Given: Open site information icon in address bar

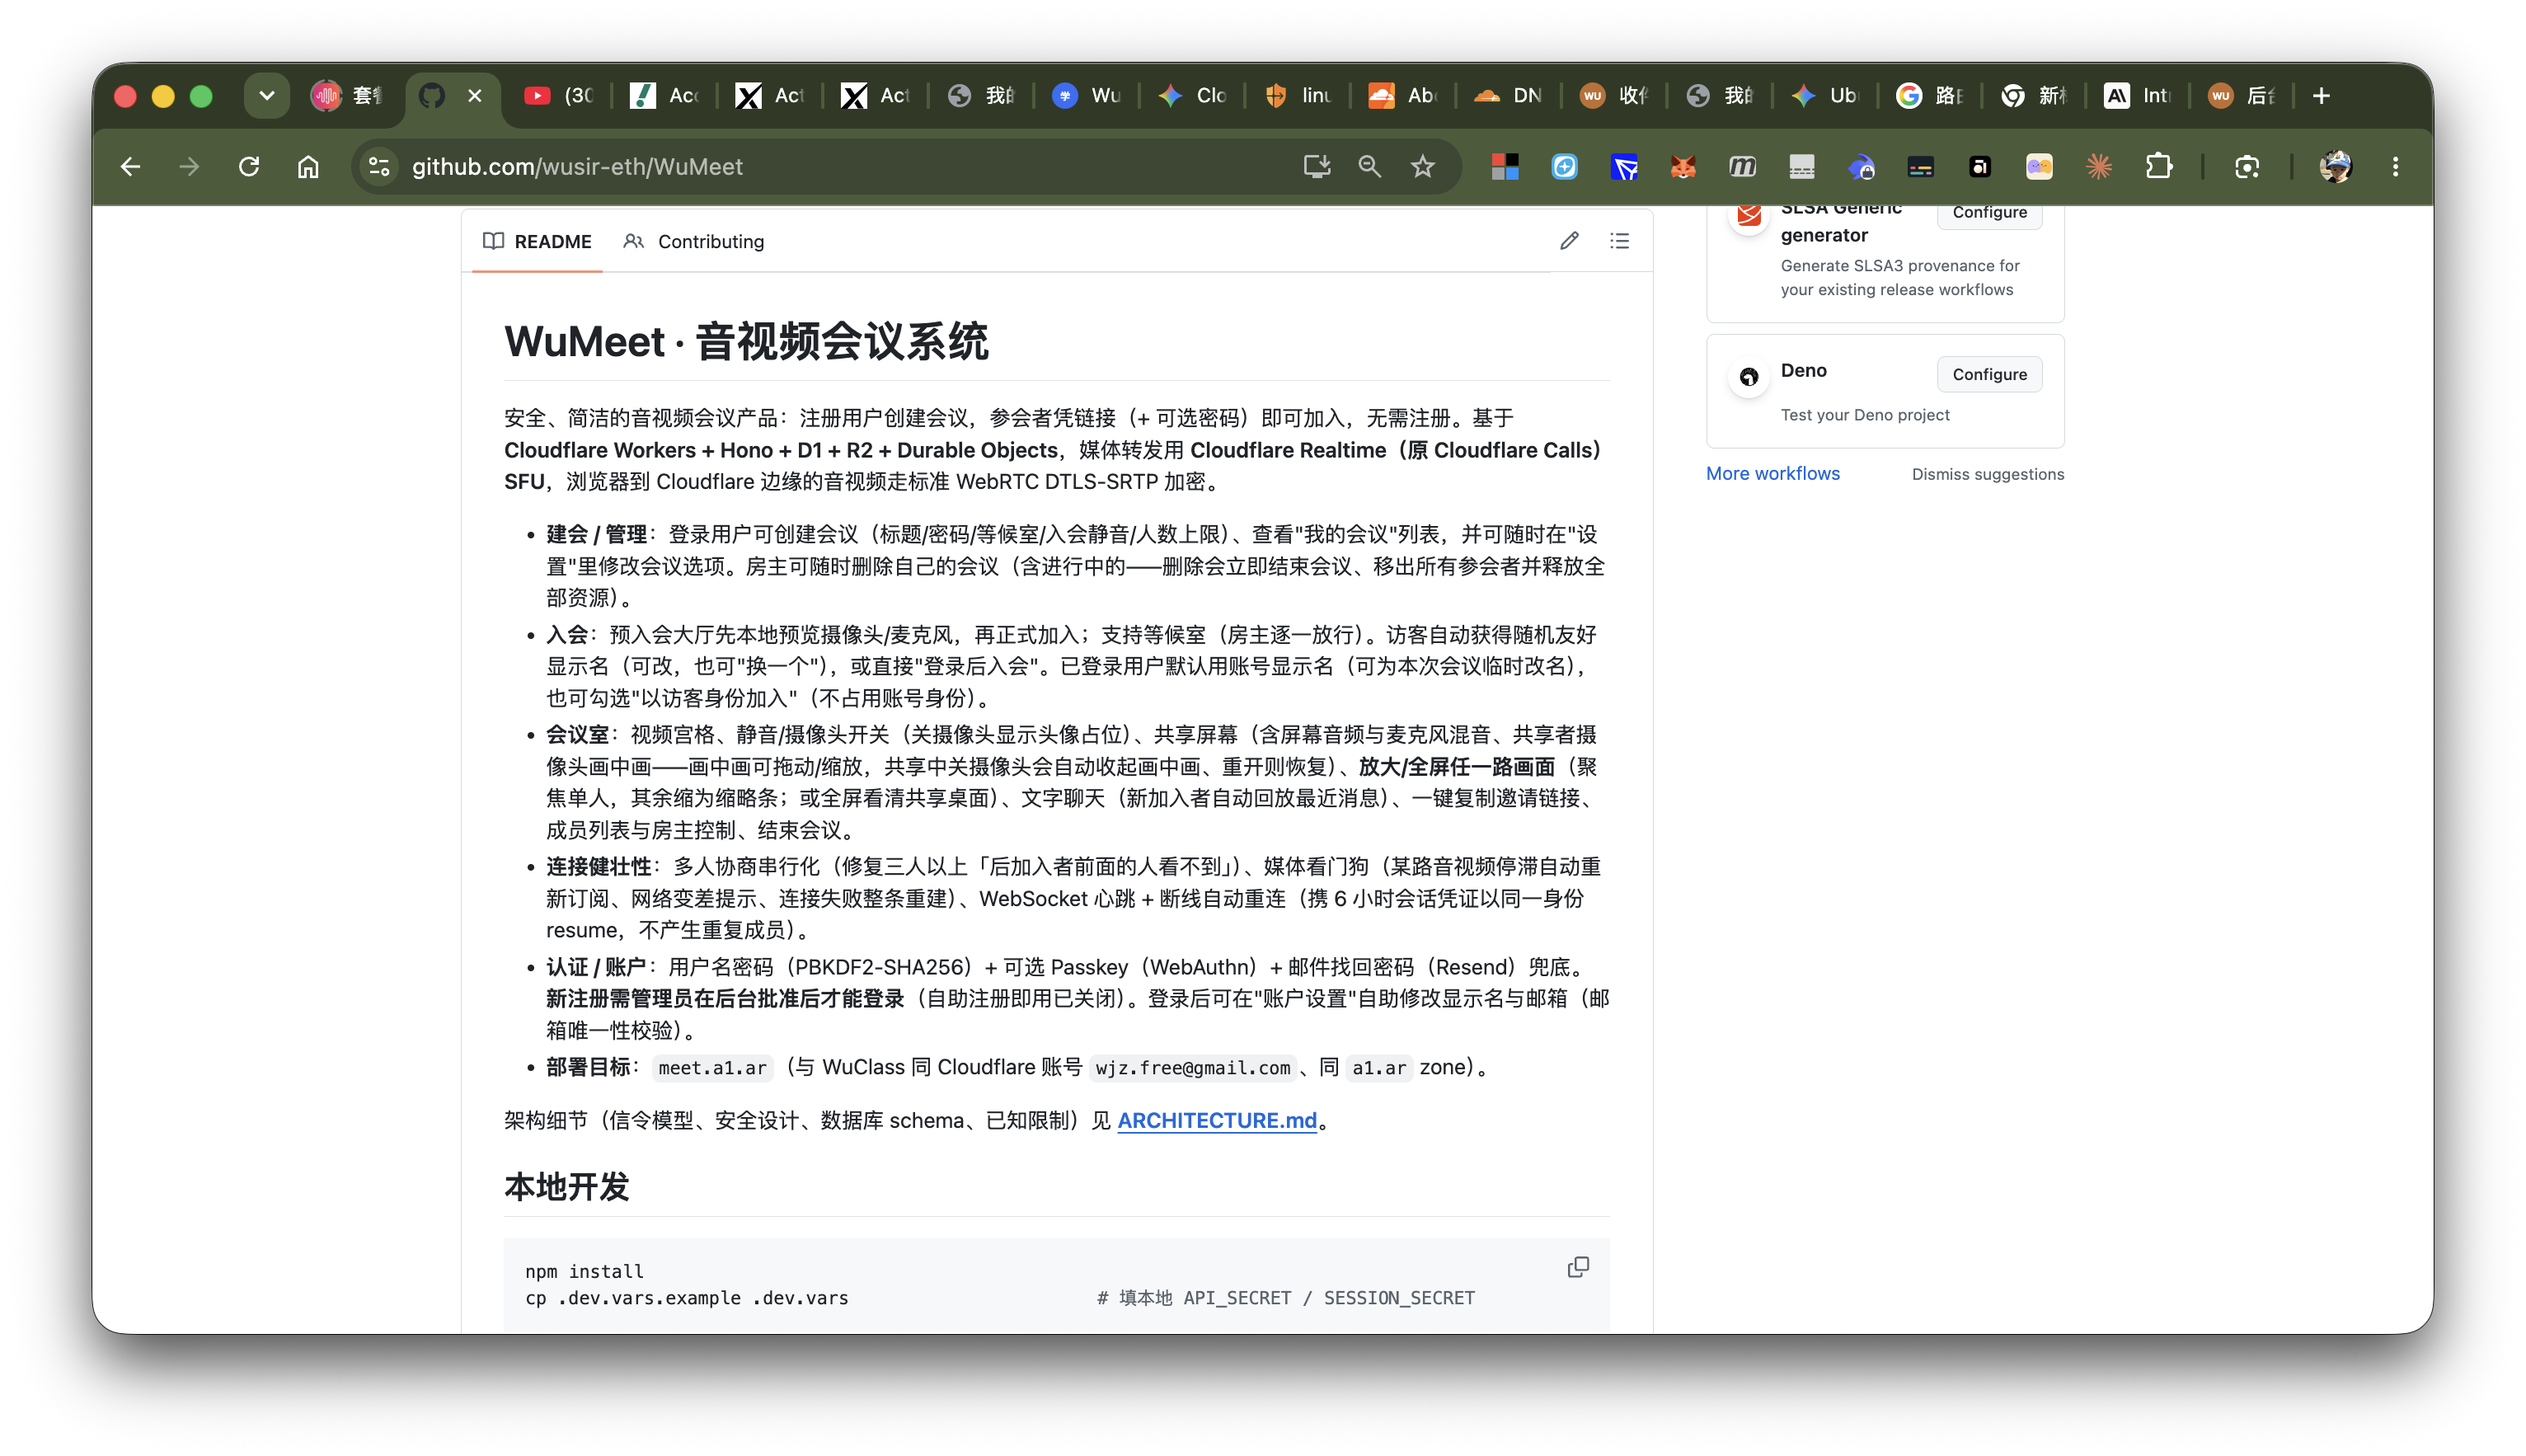Looking at the screenshot, I should [379, 166].
